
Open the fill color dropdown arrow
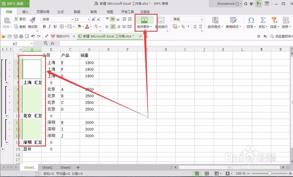click(x=83, y=27)
